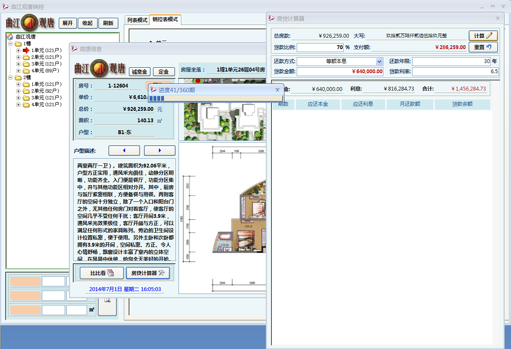Click the house icon beside root 曲江观唐
This screenshot has width=511, height=349.
tap(10, 37)
